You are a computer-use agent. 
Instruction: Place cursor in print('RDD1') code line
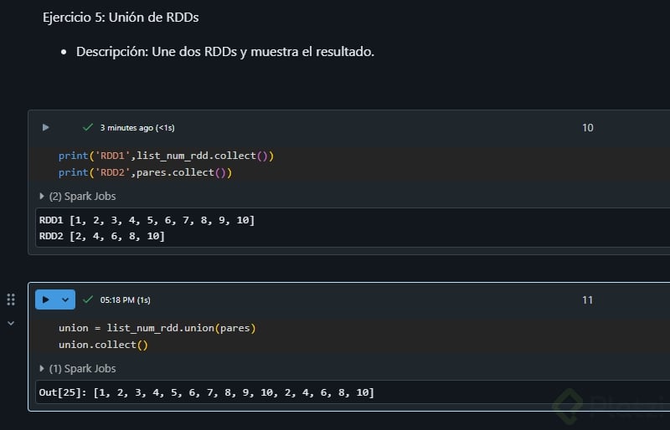(x=166, y=156)
